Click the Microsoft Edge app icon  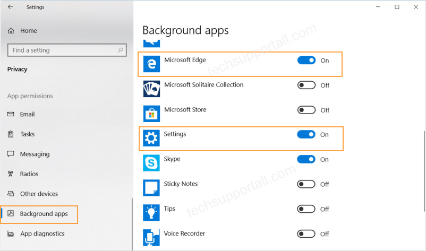(x=151, y=64)
